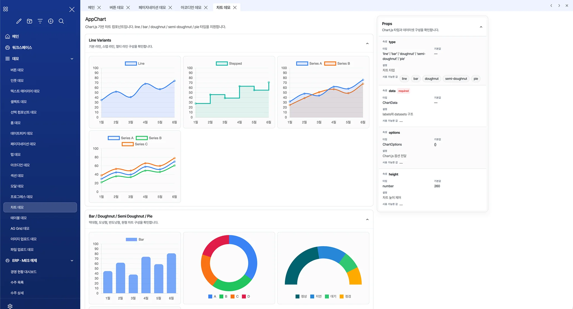Click the pencil edit icon in sidebar toolbar
Screen dimensions: 573x309
19,21
